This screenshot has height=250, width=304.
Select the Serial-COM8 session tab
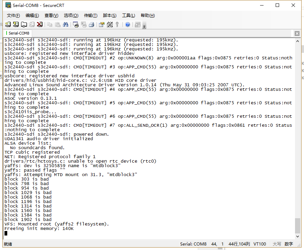[18, 33]
